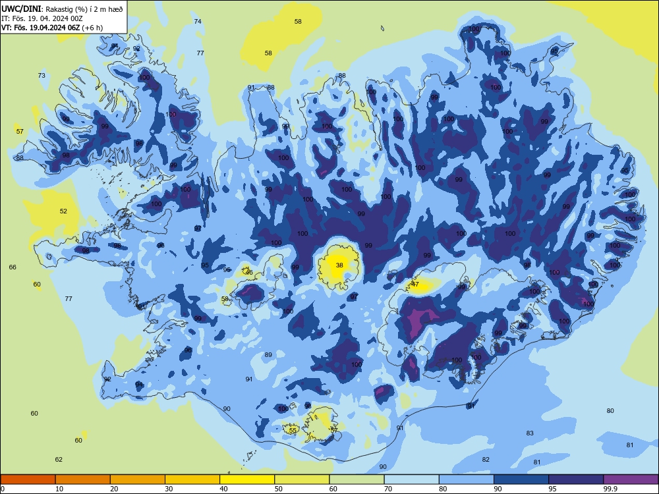This screenshot has height=494, width=659.
Task: Click the '47' humidity value on the map
Action: point(416,285)
